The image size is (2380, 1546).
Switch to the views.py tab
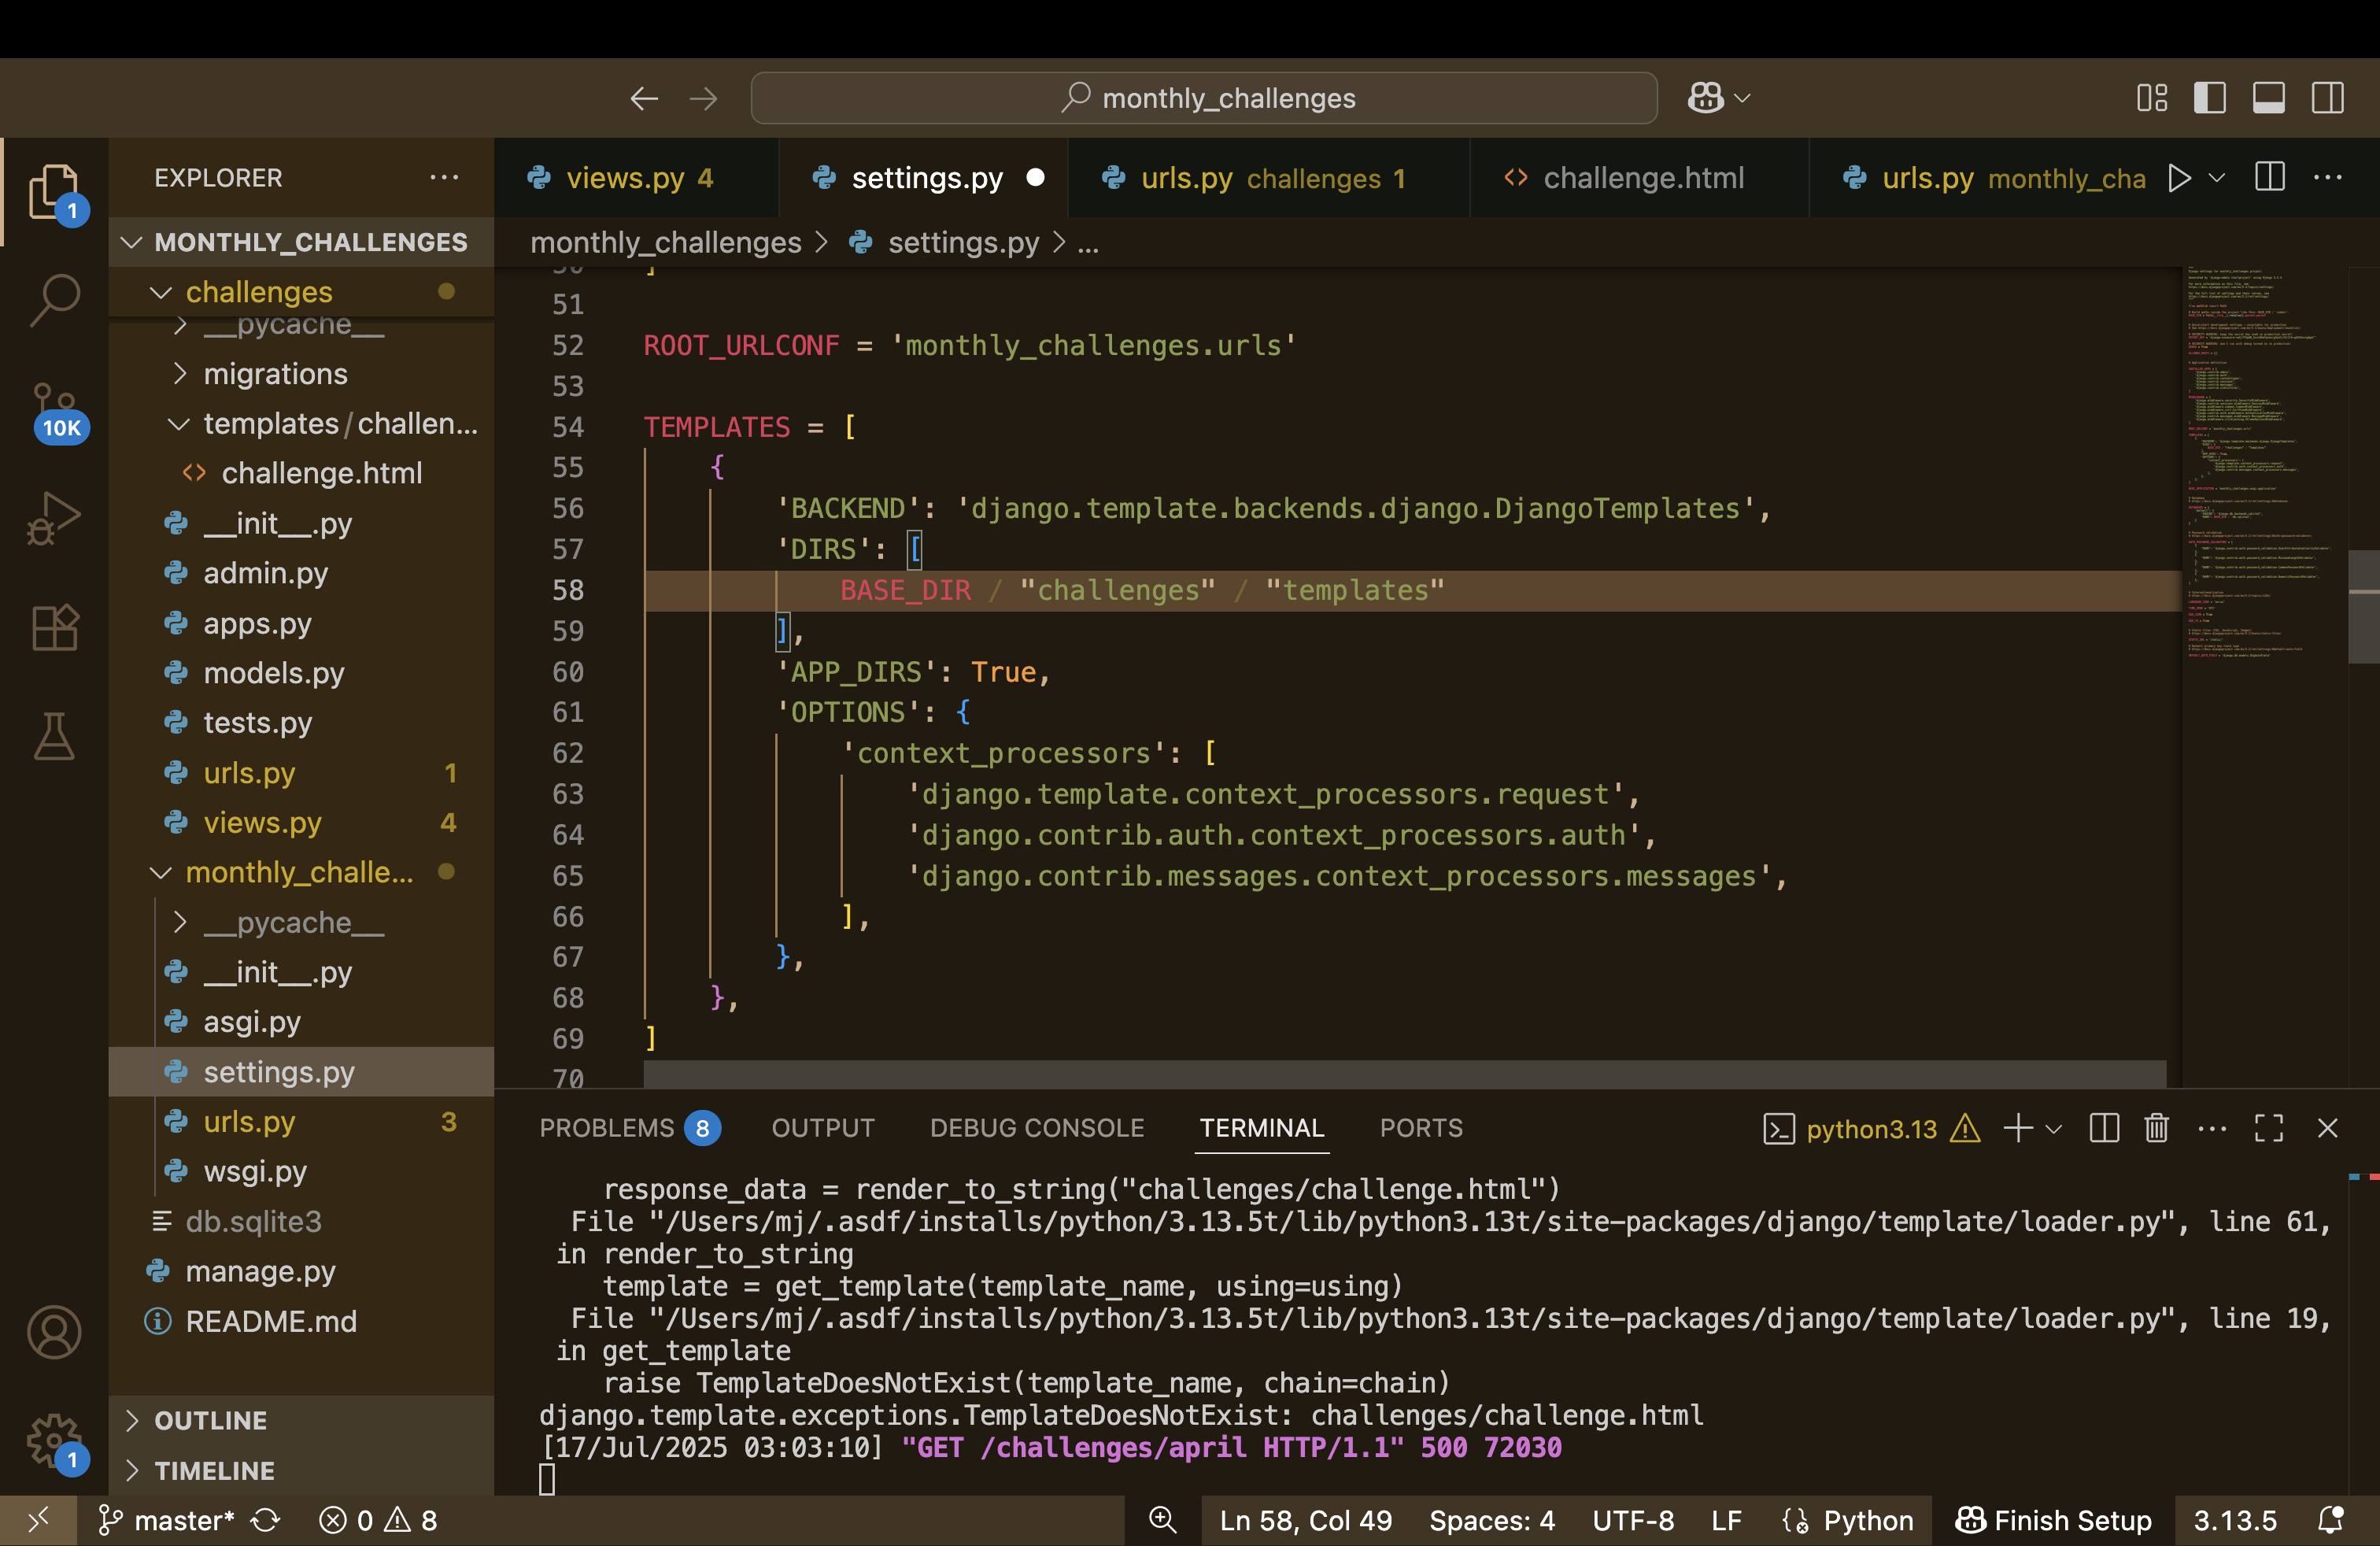[x=625, y=178]
